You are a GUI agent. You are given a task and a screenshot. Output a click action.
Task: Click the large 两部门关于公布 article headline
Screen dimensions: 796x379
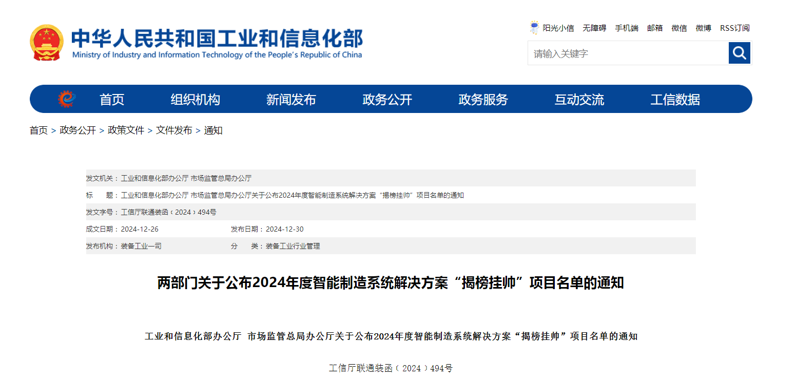tap(391, 283)
